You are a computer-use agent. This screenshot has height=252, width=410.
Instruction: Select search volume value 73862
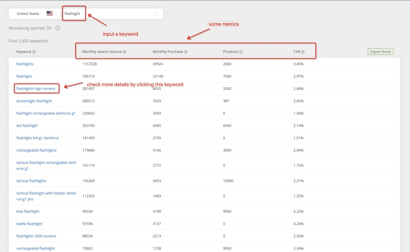(87, 248)
